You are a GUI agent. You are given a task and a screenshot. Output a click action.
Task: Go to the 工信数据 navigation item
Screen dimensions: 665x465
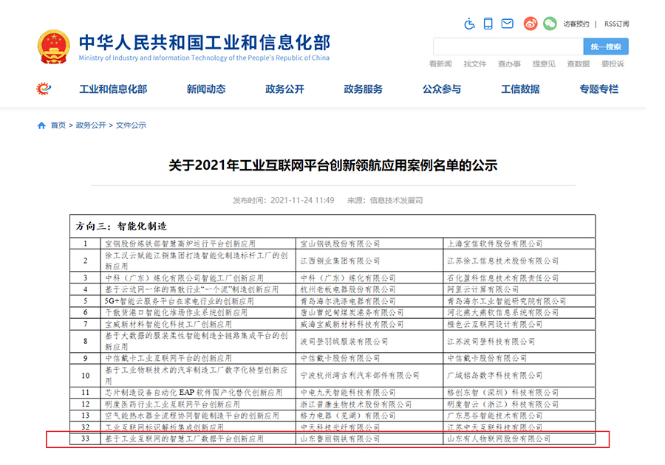pos(520,89)
